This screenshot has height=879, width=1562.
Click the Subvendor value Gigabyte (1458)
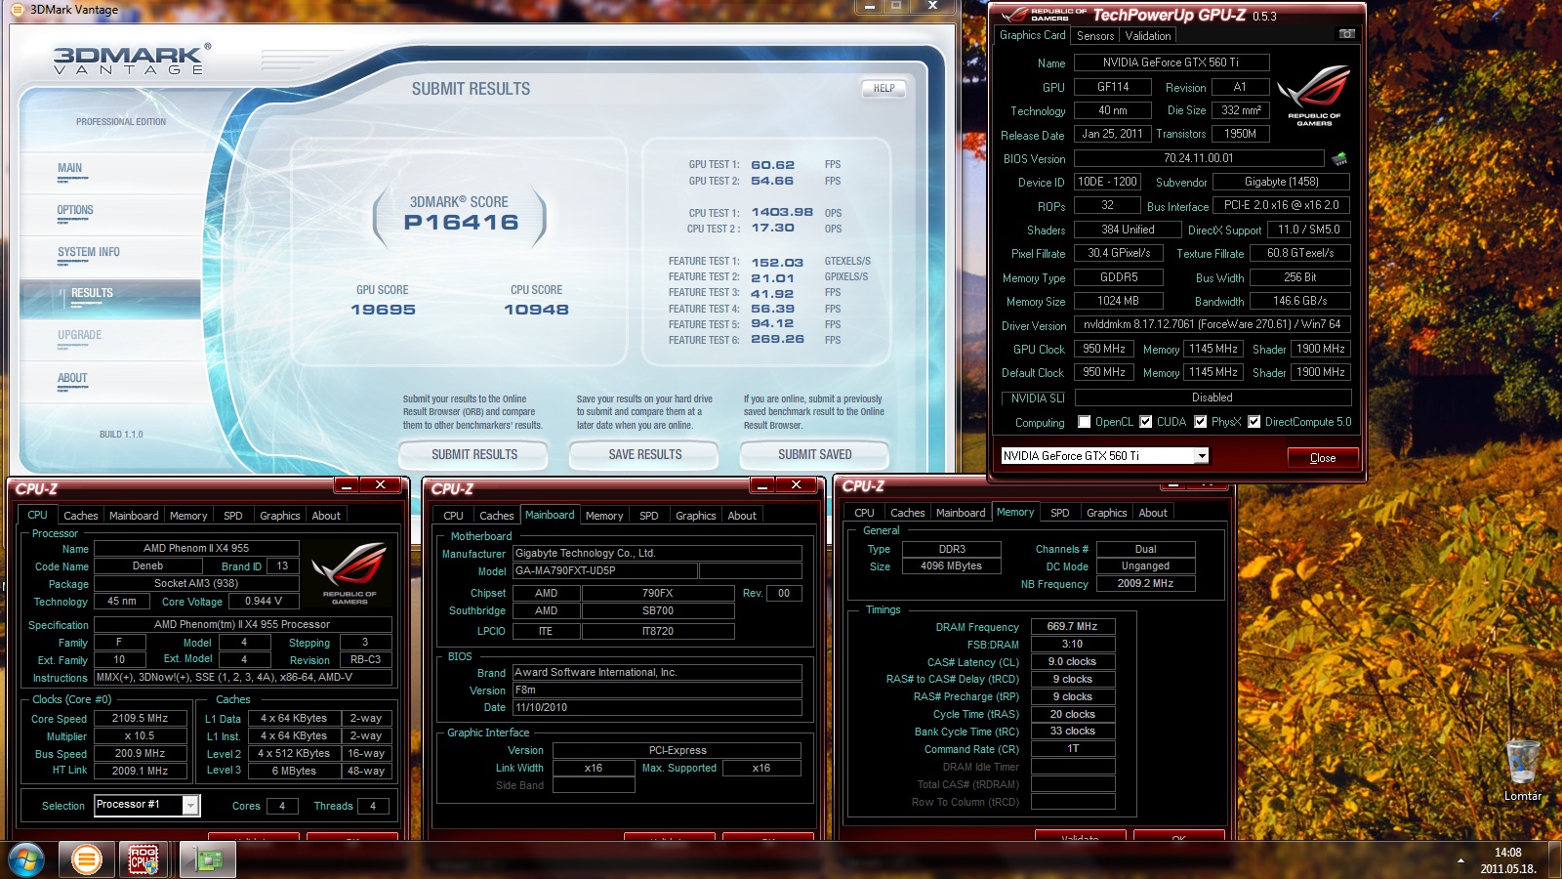[x=1282, y=182]
